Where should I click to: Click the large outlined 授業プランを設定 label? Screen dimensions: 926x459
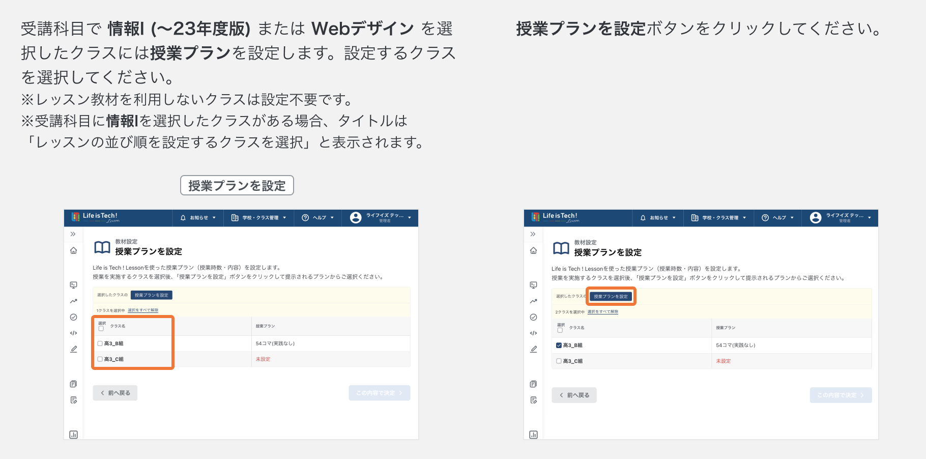pos(237,186)
